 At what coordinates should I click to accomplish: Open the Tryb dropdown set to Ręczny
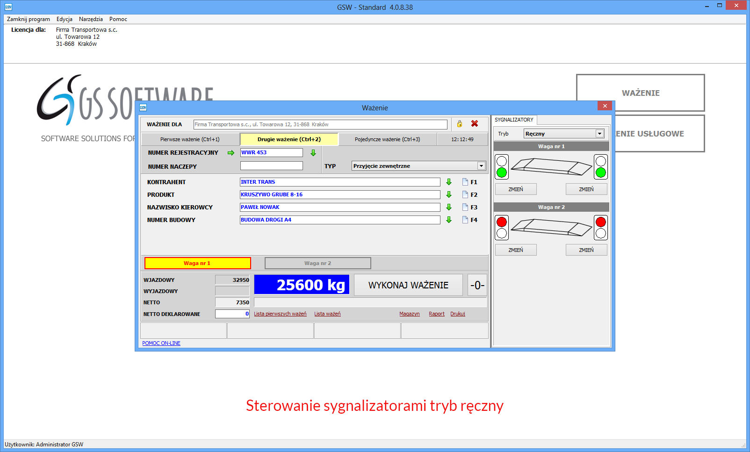(x=599, y=134)
